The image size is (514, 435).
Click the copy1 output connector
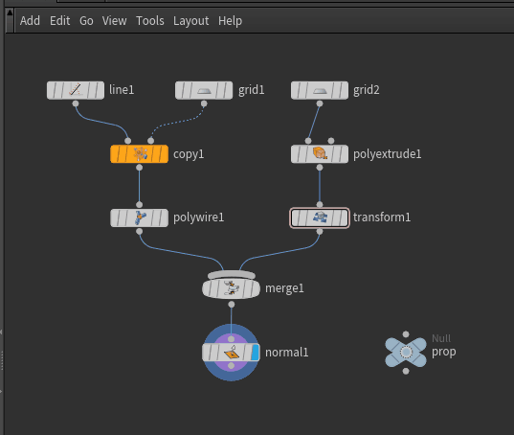[140, 168]
